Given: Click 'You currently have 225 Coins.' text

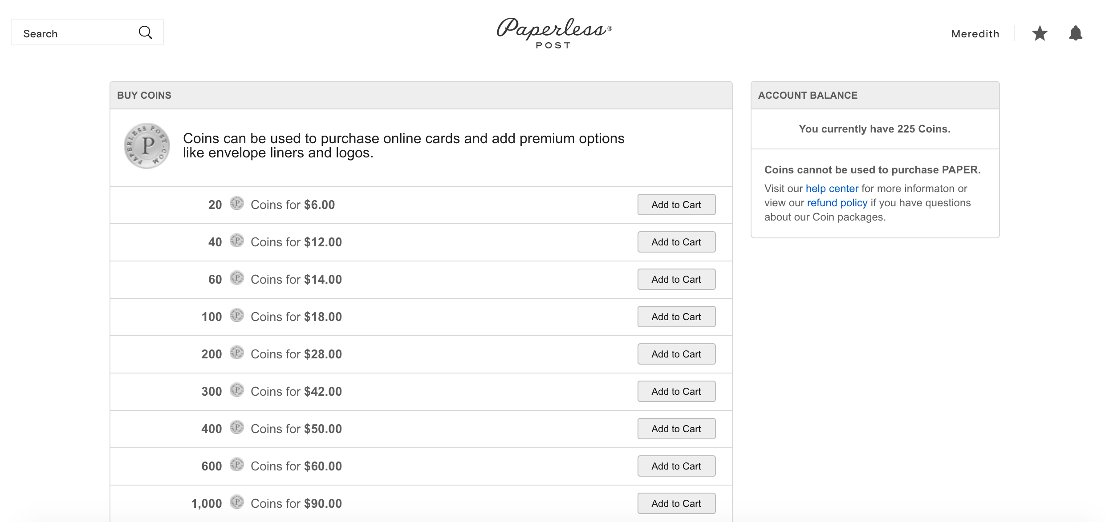Looking at the screenshot, I should click(874, 129).
